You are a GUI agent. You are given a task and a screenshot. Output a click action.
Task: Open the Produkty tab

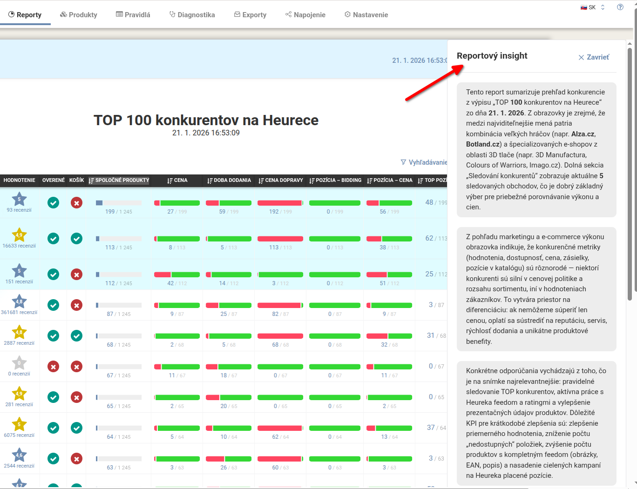[78, 15]
